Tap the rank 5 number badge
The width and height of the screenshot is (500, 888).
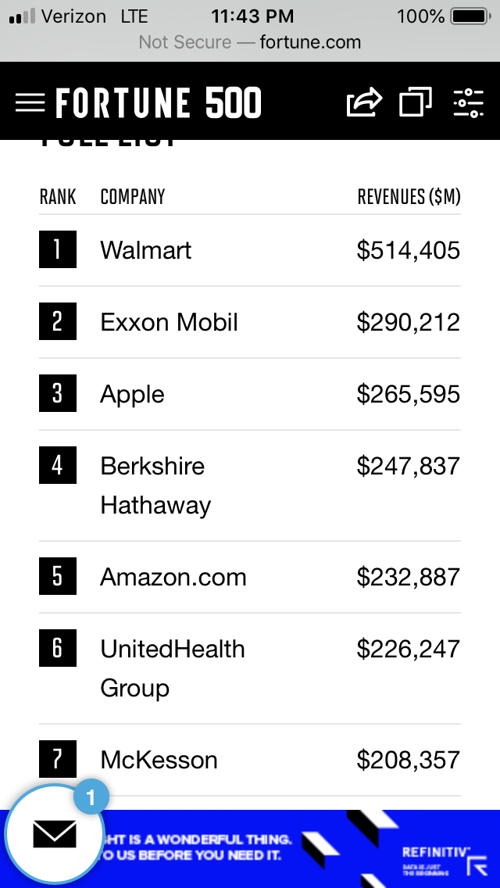[58, 577]
